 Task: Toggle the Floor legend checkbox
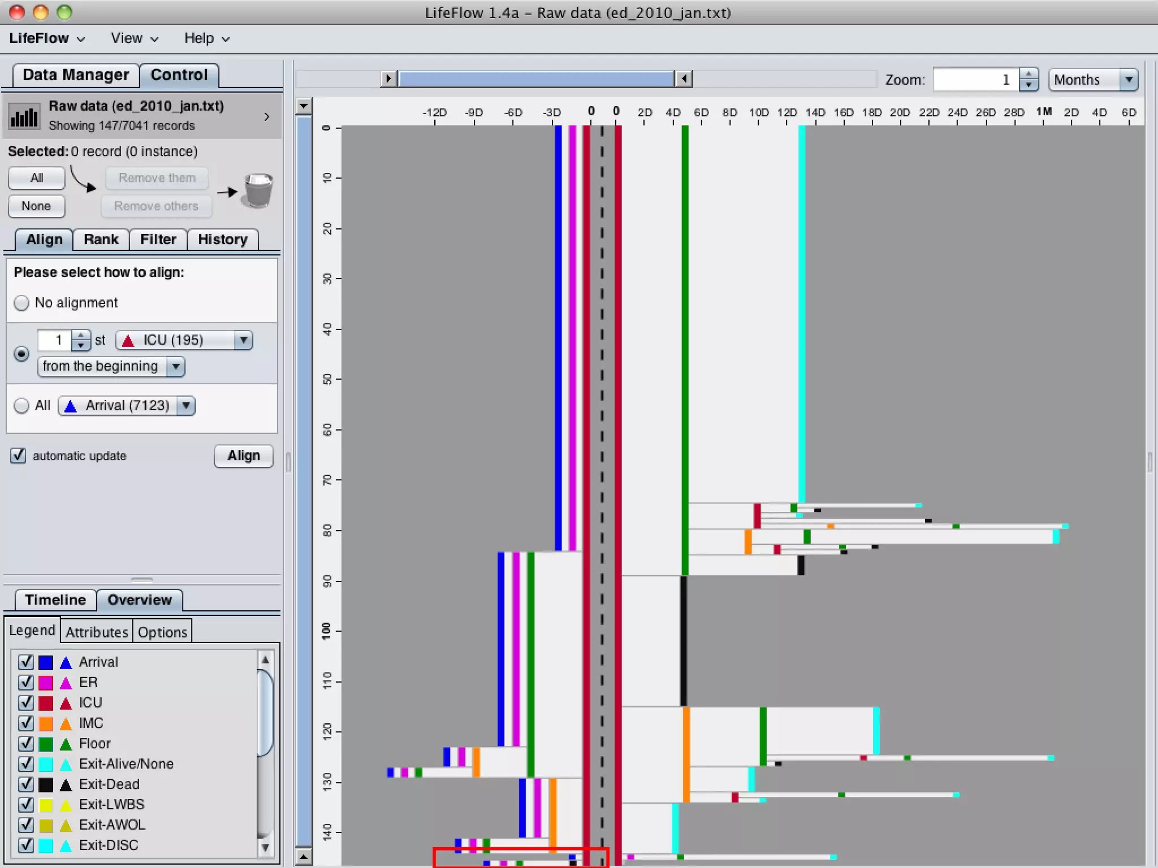click(x=26, y=744)
